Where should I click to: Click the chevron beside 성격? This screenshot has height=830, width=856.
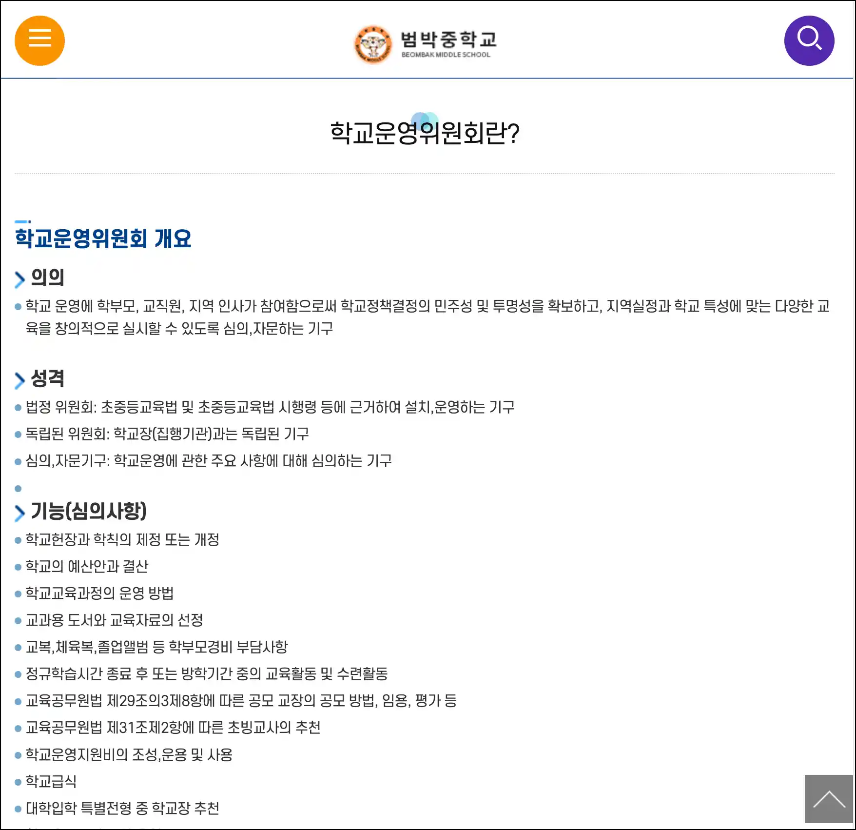point(19,380)
